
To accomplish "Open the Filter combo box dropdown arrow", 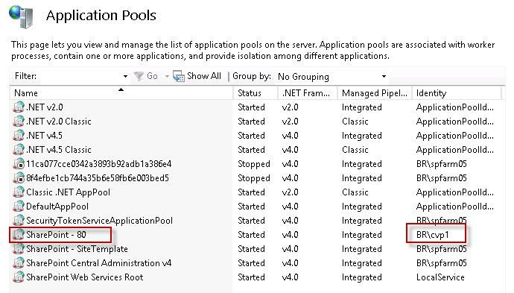I will 125,77.
